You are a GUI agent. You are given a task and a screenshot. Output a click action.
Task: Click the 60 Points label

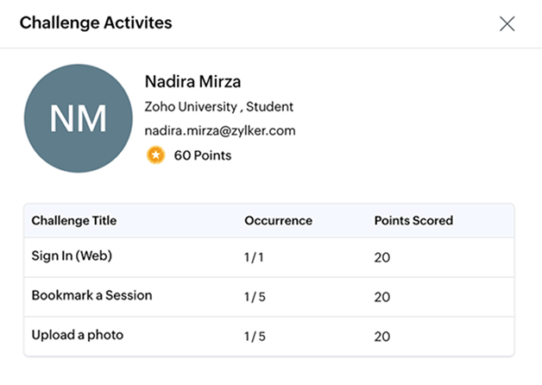pos(203,155)
